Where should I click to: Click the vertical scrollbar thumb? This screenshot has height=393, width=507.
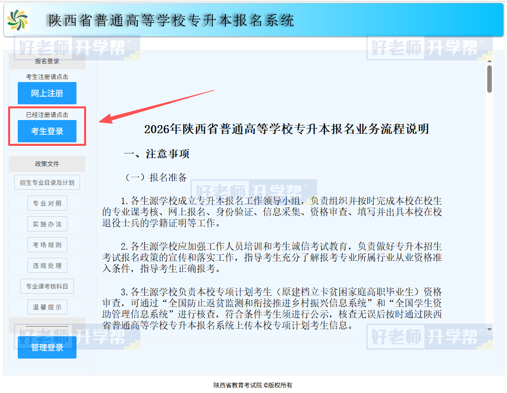[490, 79]
